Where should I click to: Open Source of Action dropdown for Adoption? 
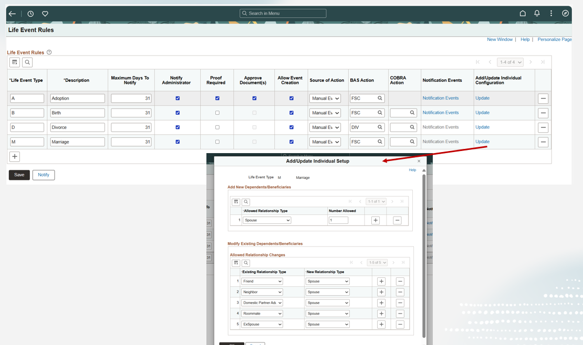[x=325, y=99]
